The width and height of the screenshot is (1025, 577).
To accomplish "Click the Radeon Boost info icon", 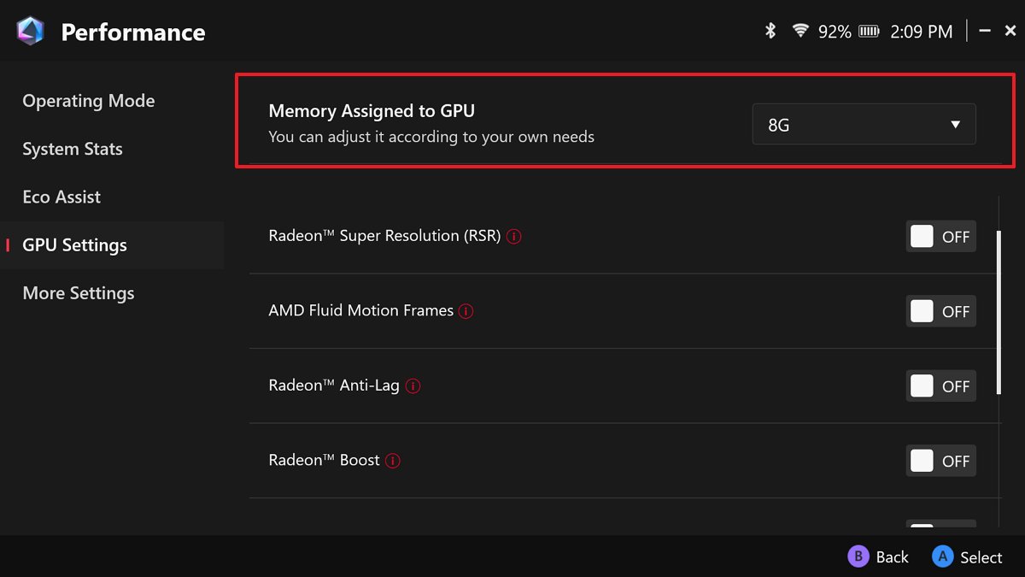I will coord(392,460).
